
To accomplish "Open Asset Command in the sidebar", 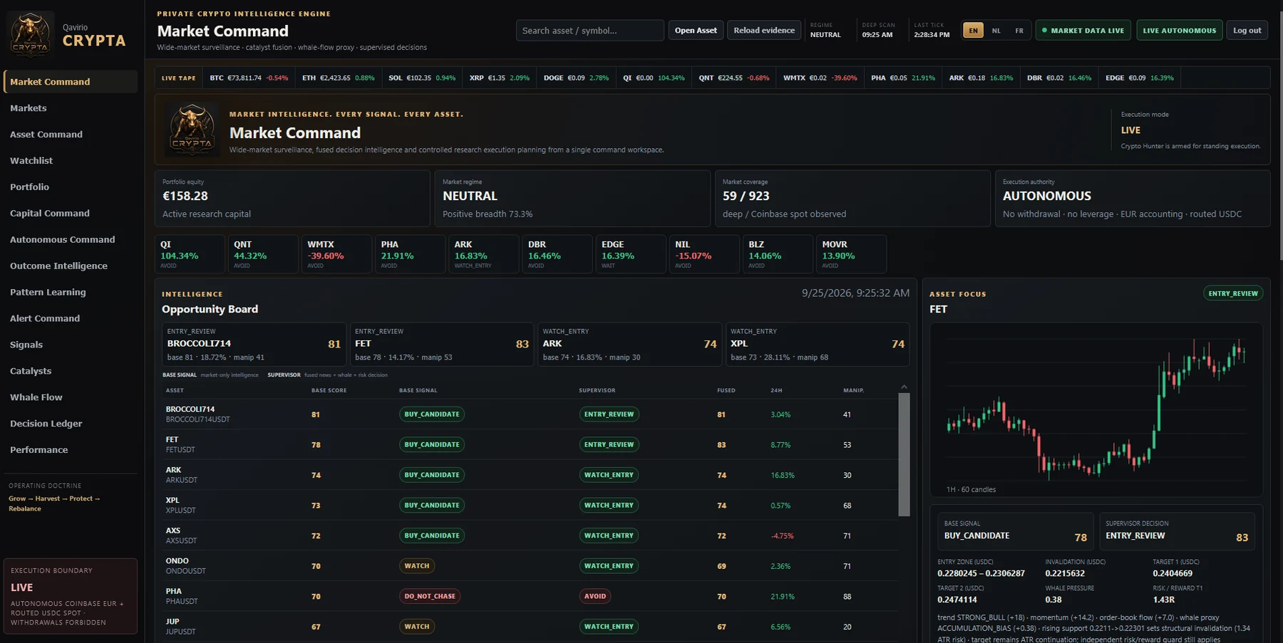I will [70, 135].
